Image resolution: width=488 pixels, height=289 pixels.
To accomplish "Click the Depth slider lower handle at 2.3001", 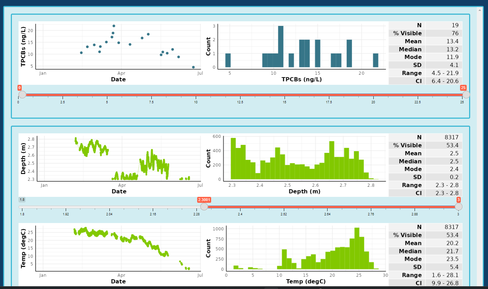I will (x=204, y=207).
